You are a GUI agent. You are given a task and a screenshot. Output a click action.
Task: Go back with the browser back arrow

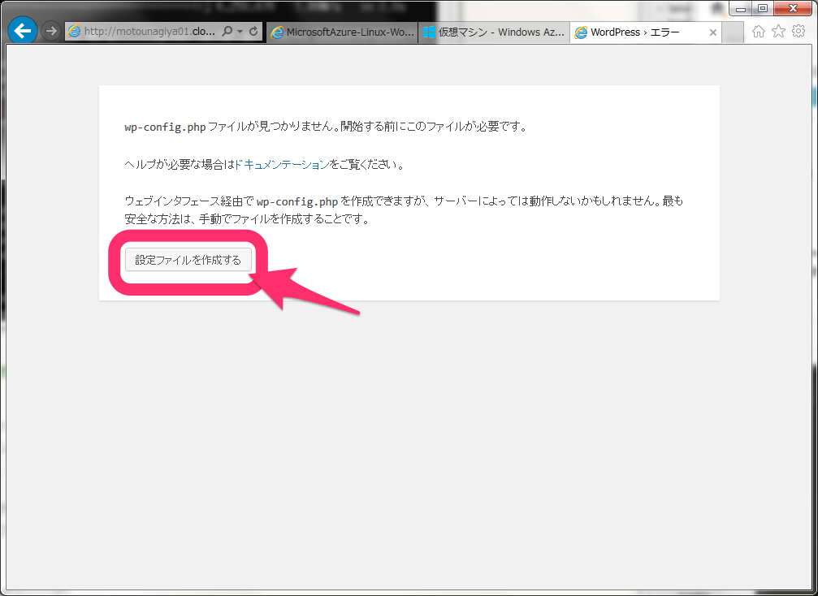click(23, 32)
